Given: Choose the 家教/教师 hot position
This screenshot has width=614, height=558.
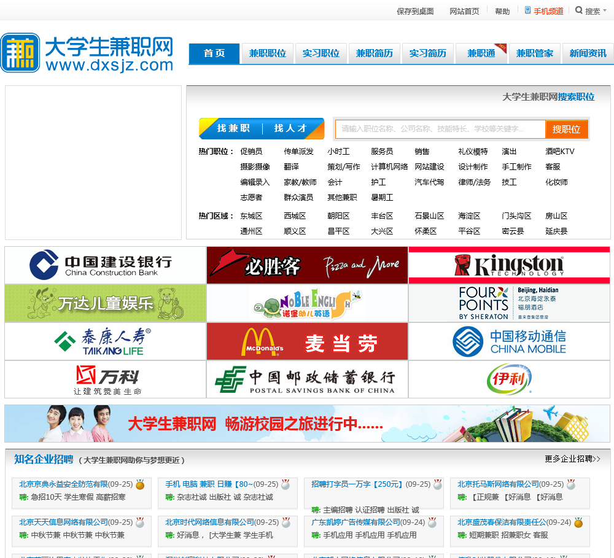Looking at the screenshot, I should click(x=300, y=182).
